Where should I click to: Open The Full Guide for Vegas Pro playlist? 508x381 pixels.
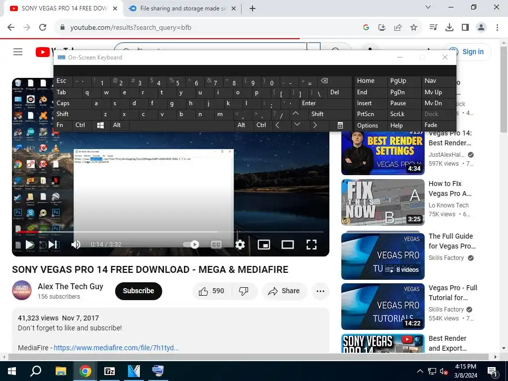383,256
